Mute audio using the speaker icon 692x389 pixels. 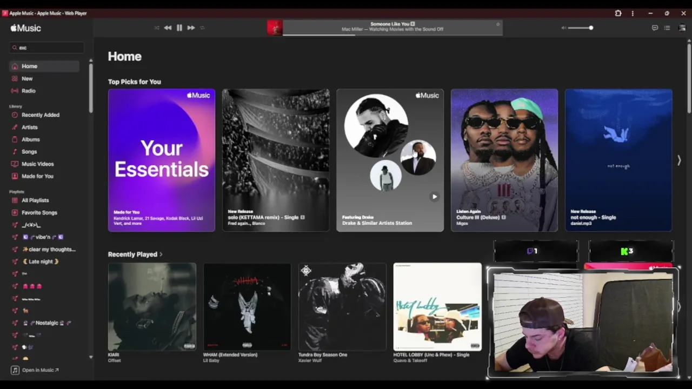click(563, 28)
